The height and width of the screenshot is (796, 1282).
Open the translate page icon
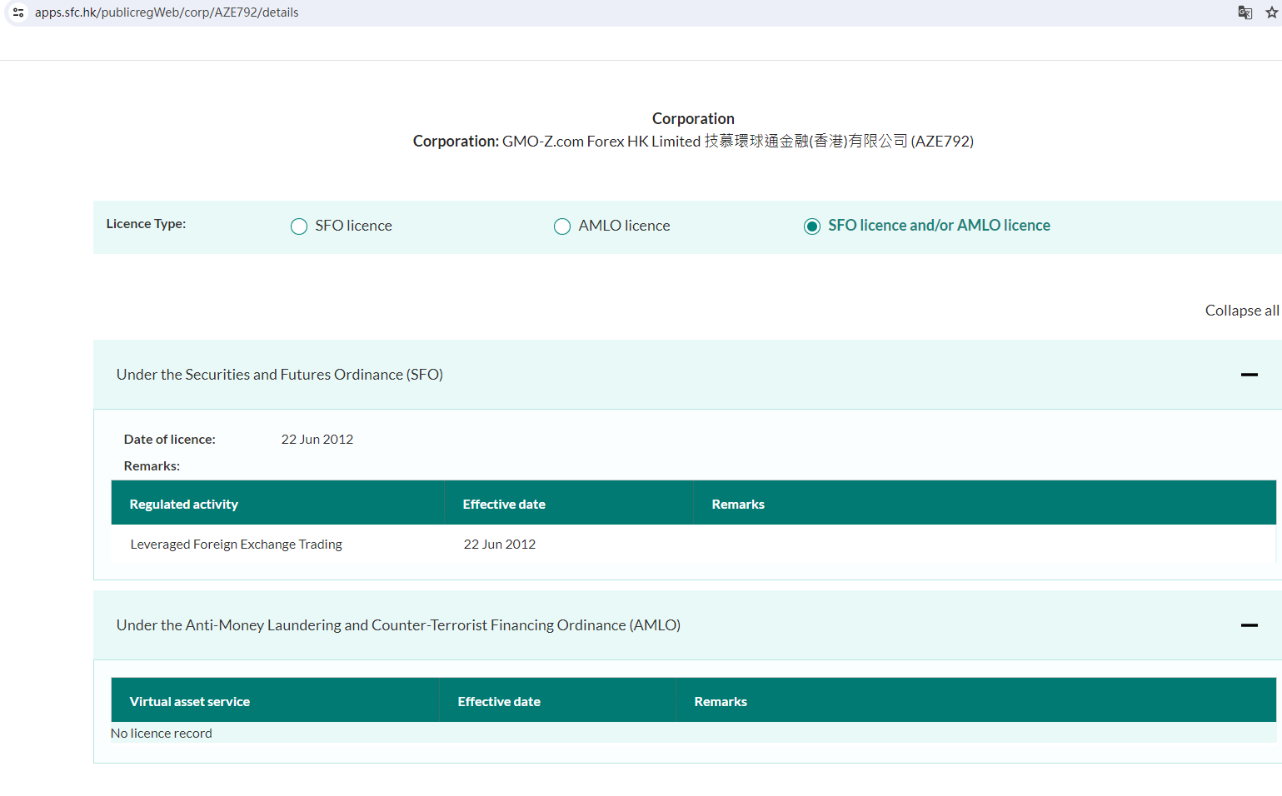coord(1245,12)
